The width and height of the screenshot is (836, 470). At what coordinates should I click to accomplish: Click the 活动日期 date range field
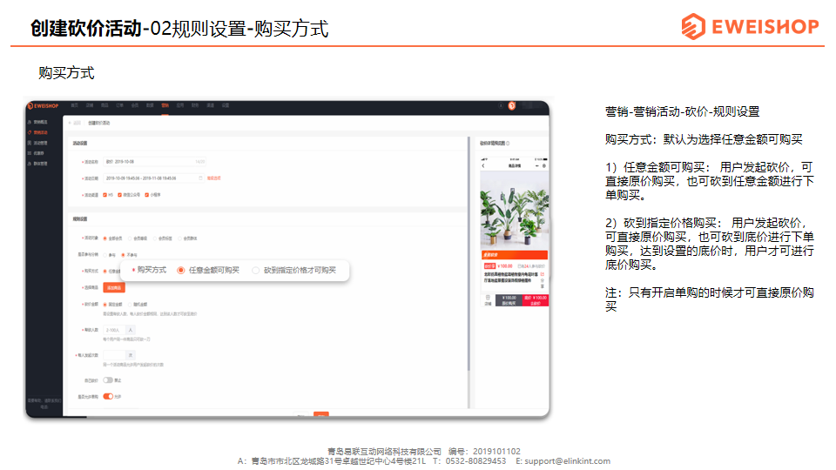(x=155, y=178)
